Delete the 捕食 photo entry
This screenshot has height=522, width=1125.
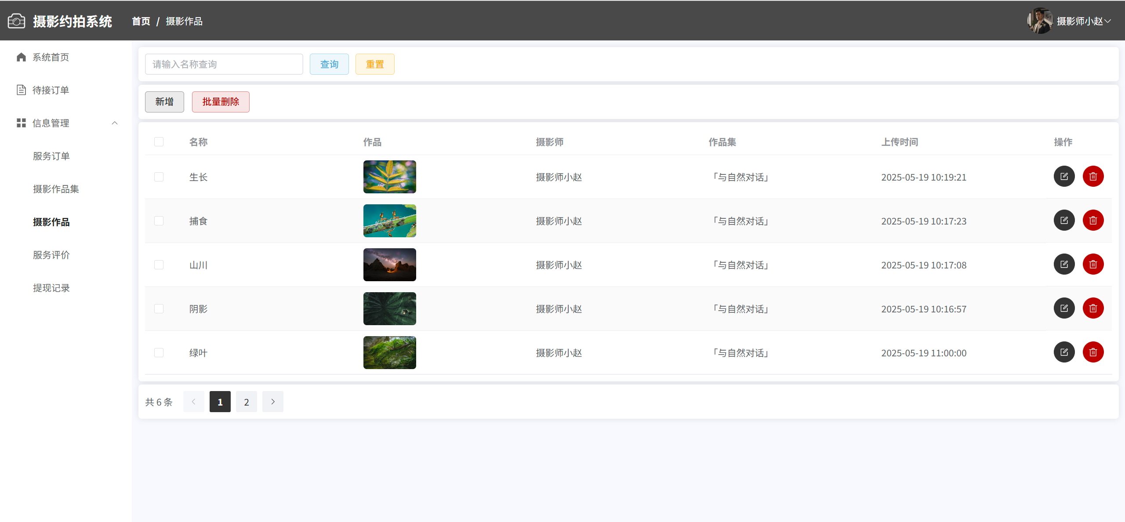pos(1093,221)
